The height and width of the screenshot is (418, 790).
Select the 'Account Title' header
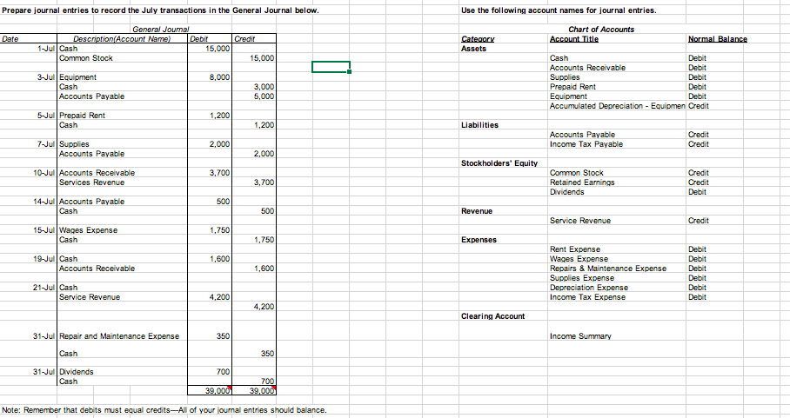click(x=574, y=39)
